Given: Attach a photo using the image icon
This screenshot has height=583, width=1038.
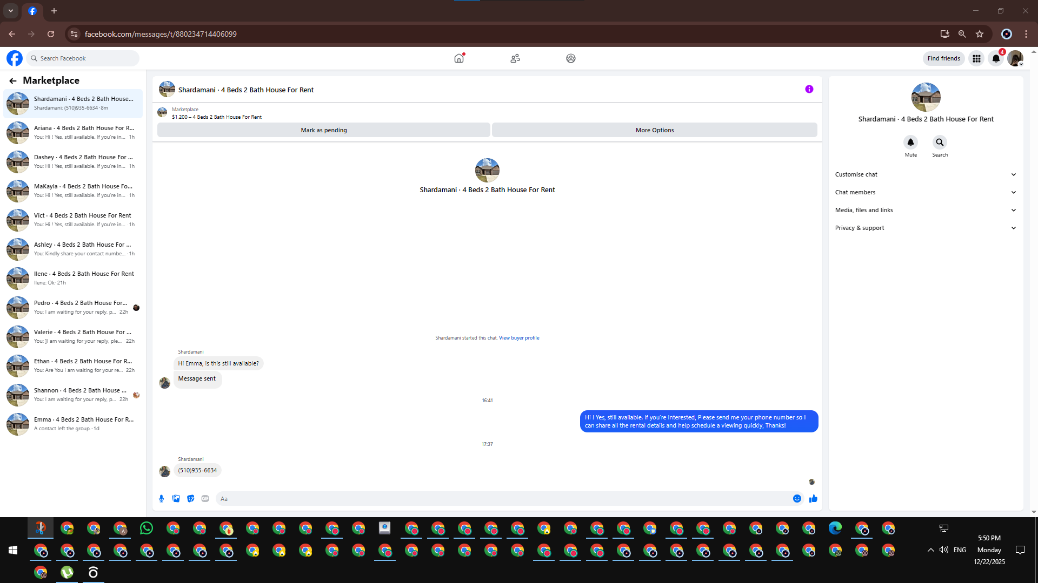Looking at the screenshot, I should [176, 499].
